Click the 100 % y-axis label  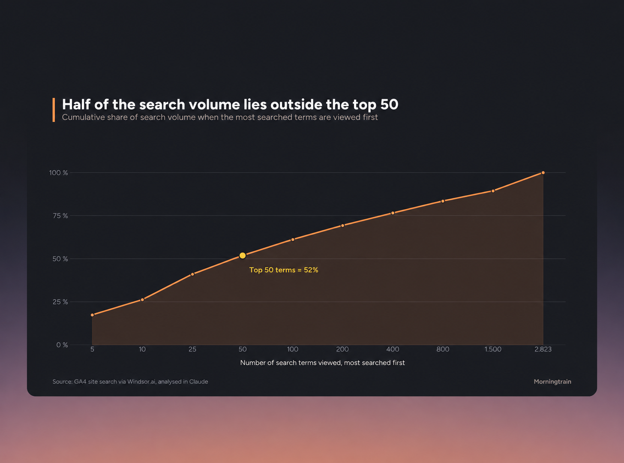pos(58,173)
